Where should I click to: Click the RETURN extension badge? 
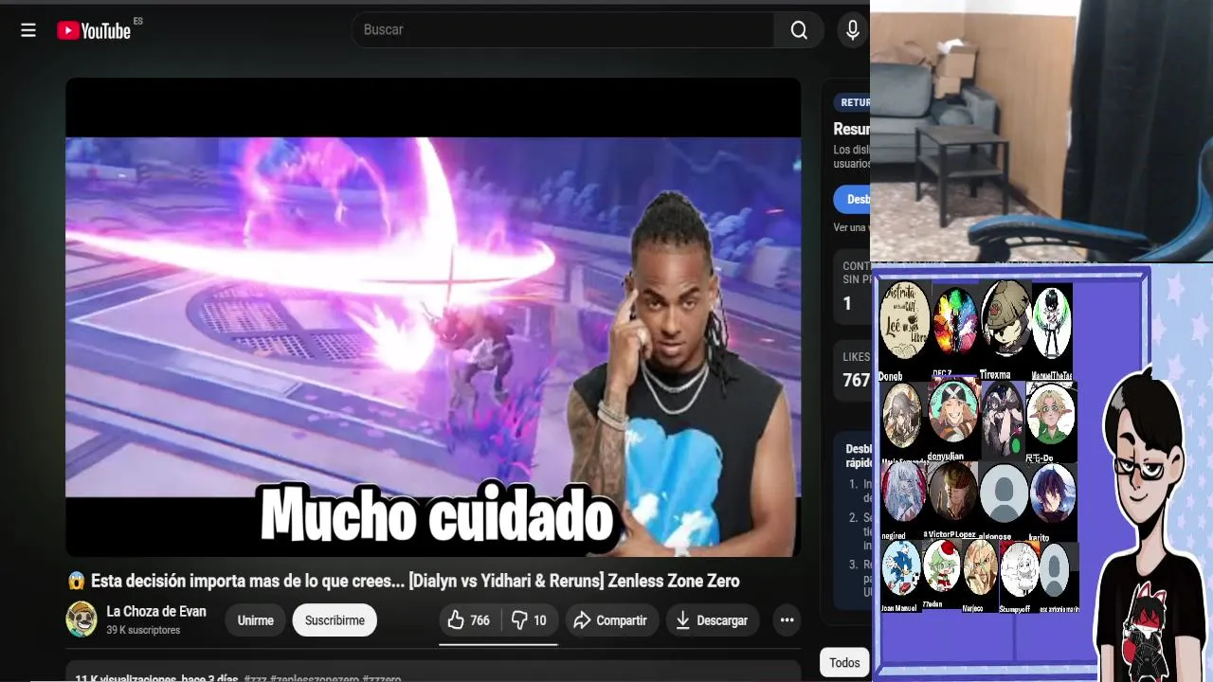[852, 102]
